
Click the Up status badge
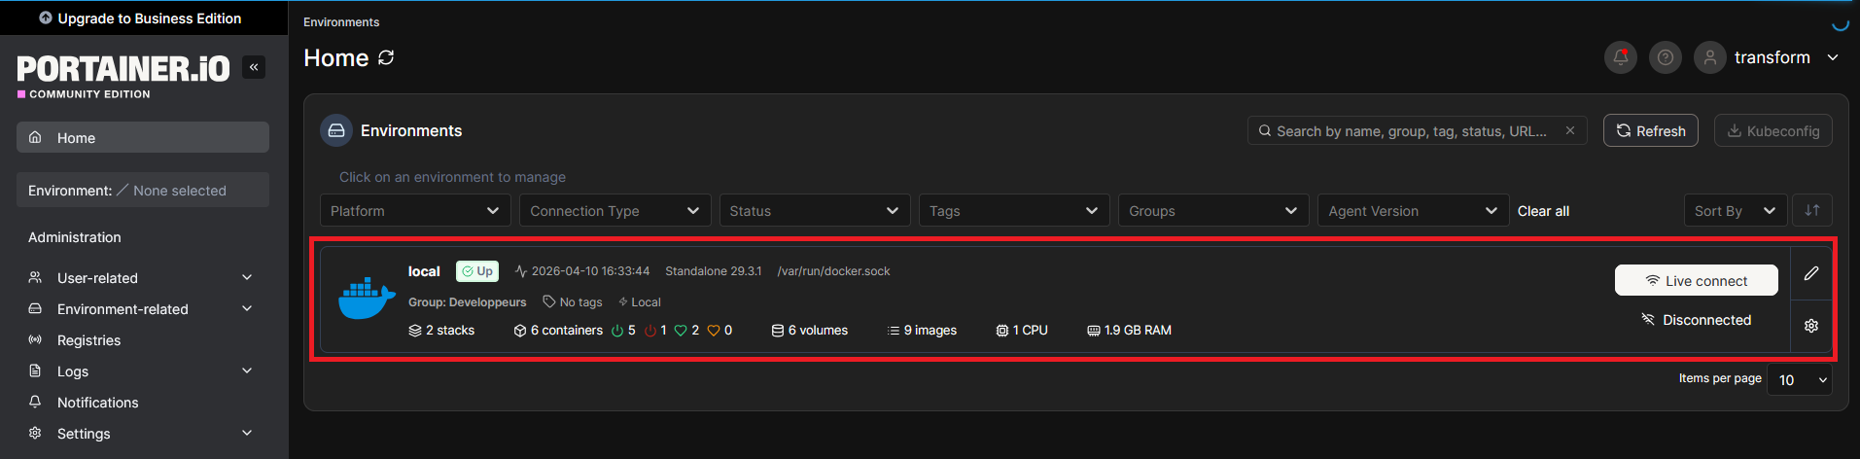pos(477,271)
